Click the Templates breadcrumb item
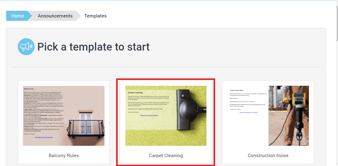Image resolution: width=338 pixels, height=166 pixels. 95,16
